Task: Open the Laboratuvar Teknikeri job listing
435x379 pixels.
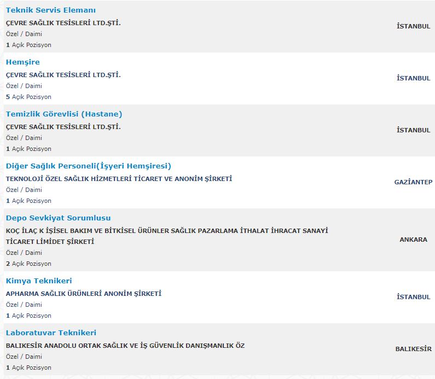Action: click(51, 333)
